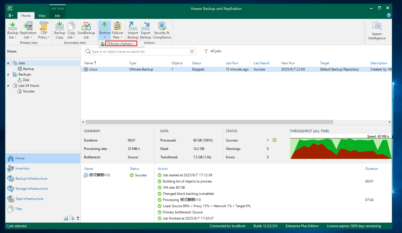Click the throughput graph
Viewport: 402px width, 233px height.
(x=341, y=146)
